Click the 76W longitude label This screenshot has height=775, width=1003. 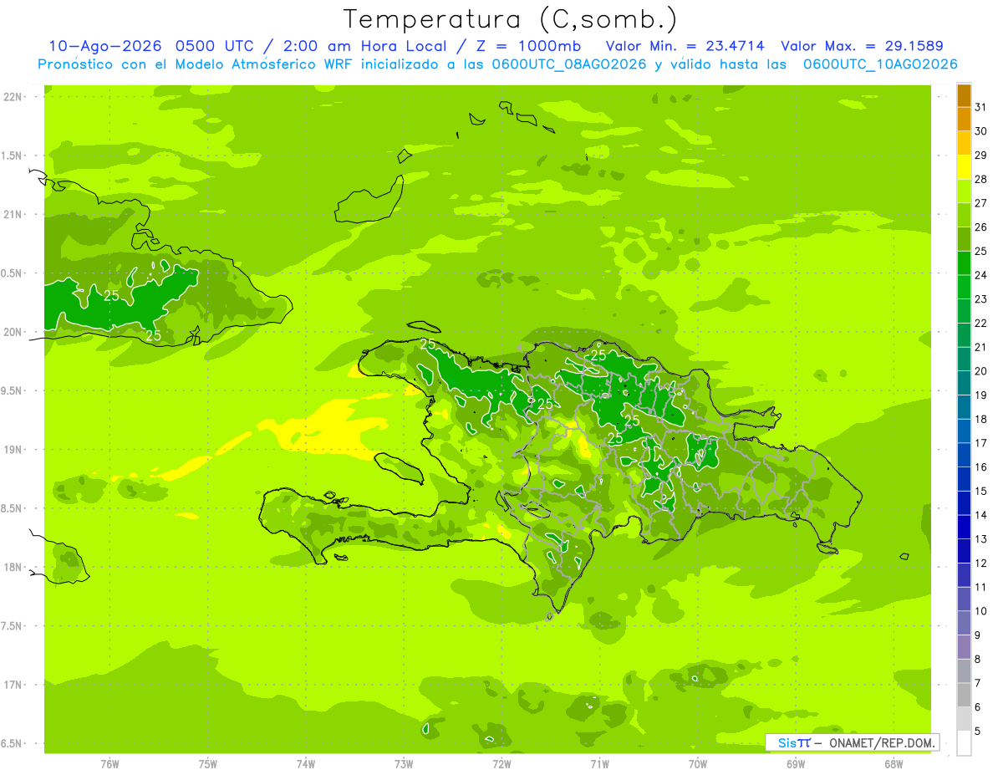[109, 764]
